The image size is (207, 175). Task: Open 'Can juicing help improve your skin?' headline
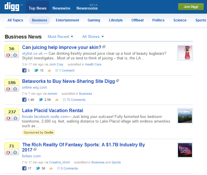tap(62, 47)
